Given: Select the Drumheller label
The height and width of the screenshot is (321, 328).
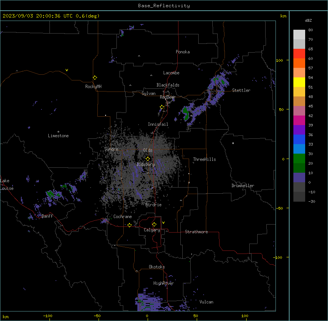Looking at the screenshot, I should [x=243, y=186].
